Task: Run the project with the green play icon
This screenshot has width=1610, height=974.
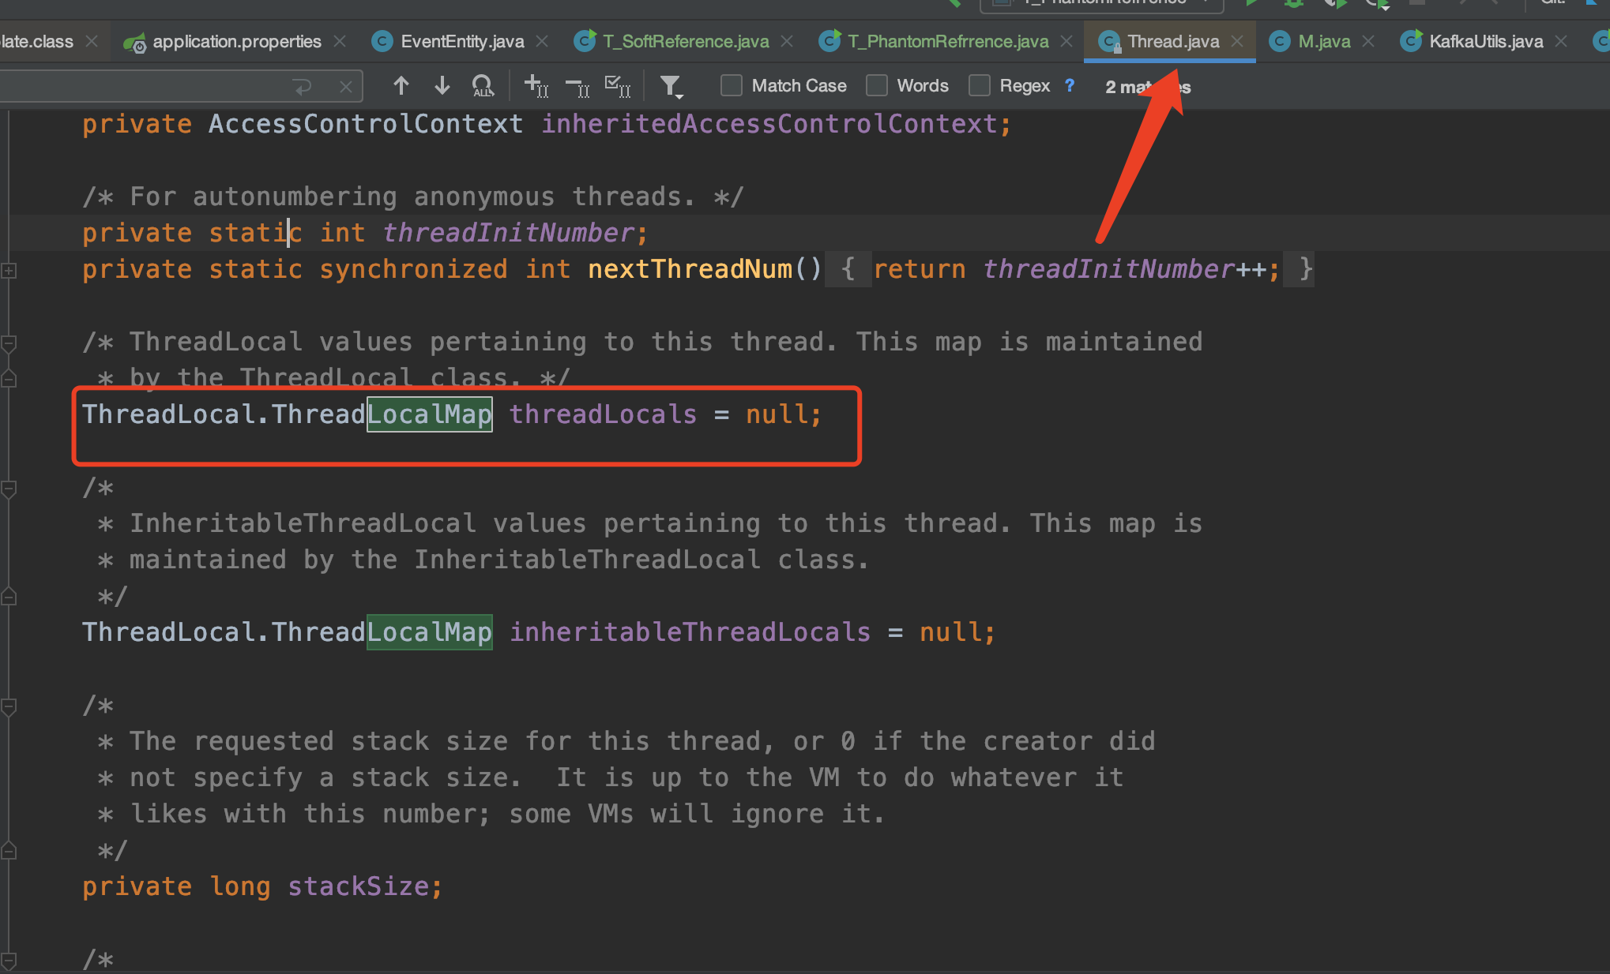Action: [1252, 4]
